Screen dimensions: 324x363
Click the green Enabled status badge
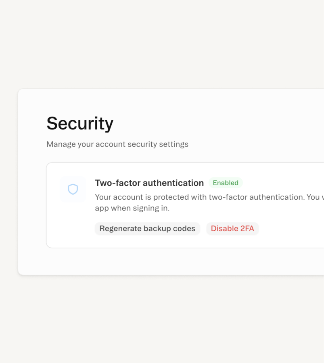click(x=226, y=183)
